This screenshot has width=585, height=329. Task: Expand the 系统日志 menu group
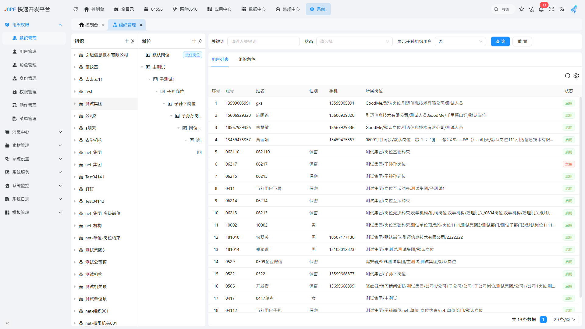point(34,199)
